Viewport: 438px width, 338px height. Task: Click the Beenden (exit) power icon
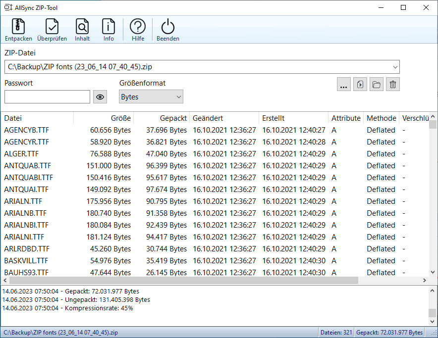[168, 27]
